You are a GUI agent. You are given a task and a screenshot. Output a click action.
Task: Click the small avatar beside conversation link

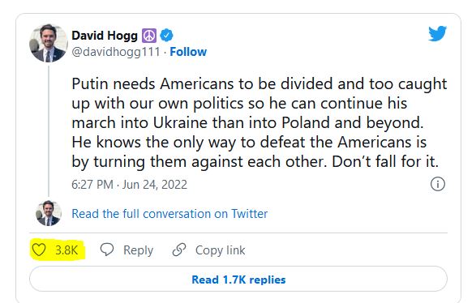pos(49,213)
